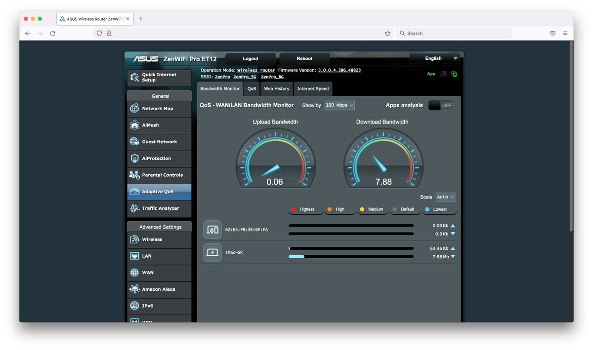Click the Reboot button
The height and width of the screenshot is (350, 593).
(304, 58)
